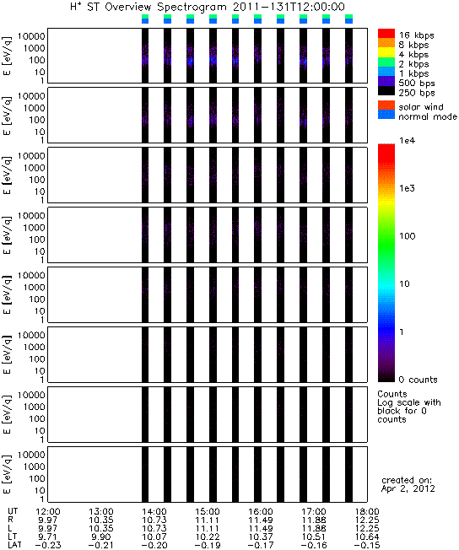The image size is (459, 550).
Task: Click the LT value 10.51
Action: point(314,537)
